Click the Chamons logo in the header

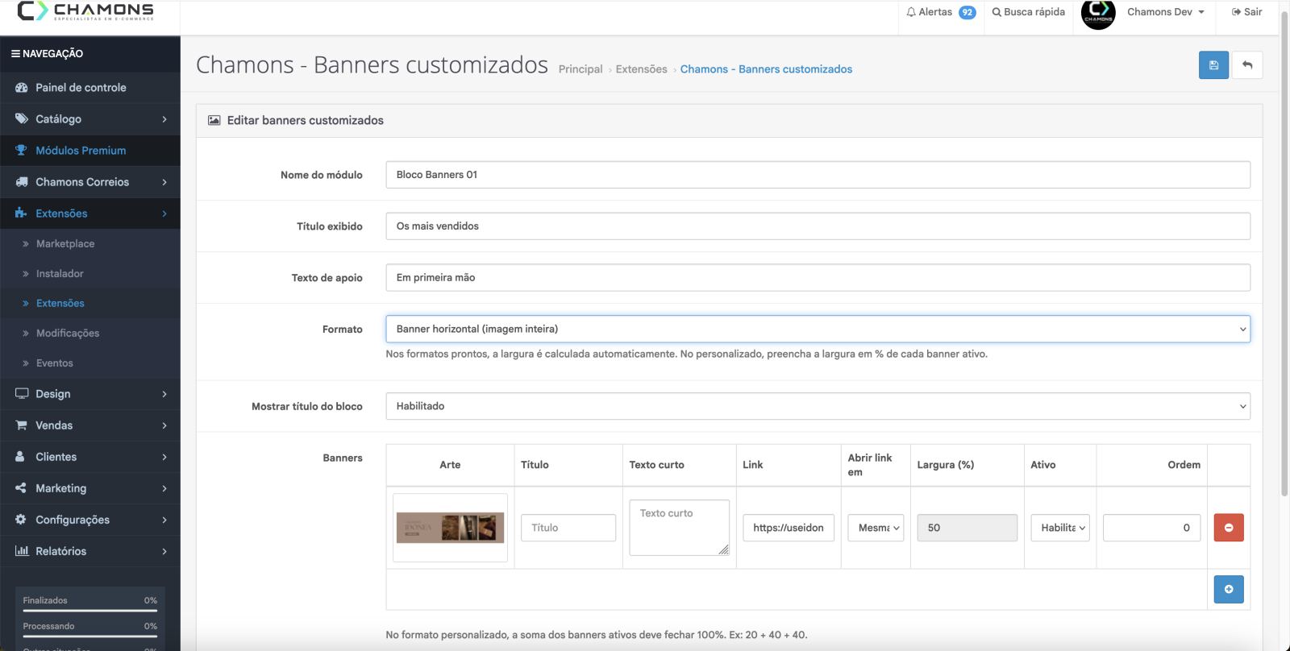[85, 11]
